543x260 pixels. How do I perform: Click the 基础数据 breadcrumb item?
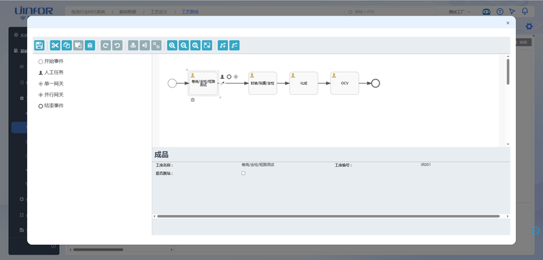(128, 12)
